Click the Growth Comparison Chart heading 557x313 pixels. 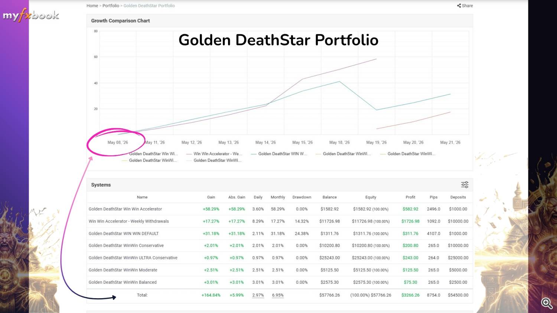120,21
